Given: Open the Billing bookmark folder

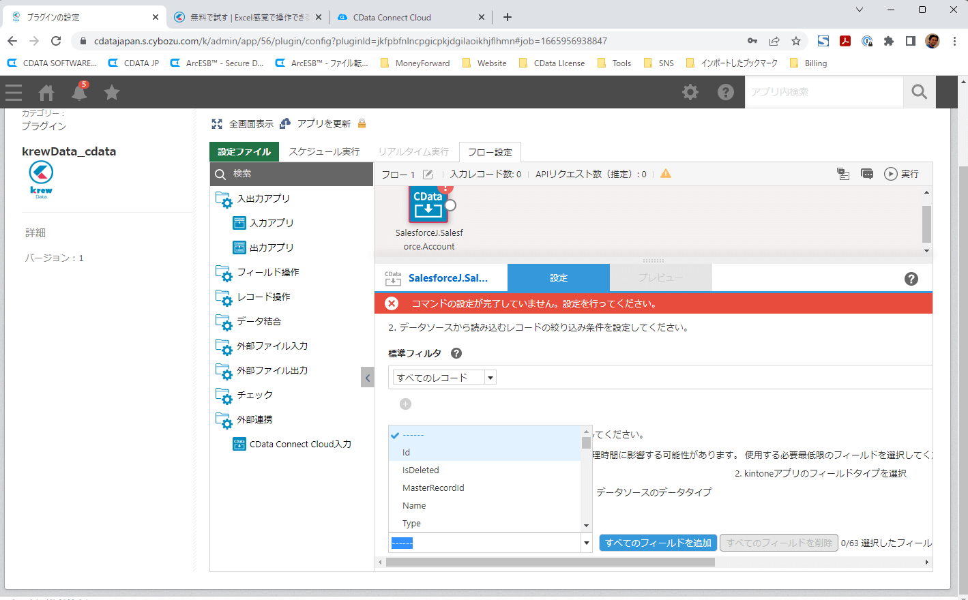Looking at the screenshot, I should 808,63.
